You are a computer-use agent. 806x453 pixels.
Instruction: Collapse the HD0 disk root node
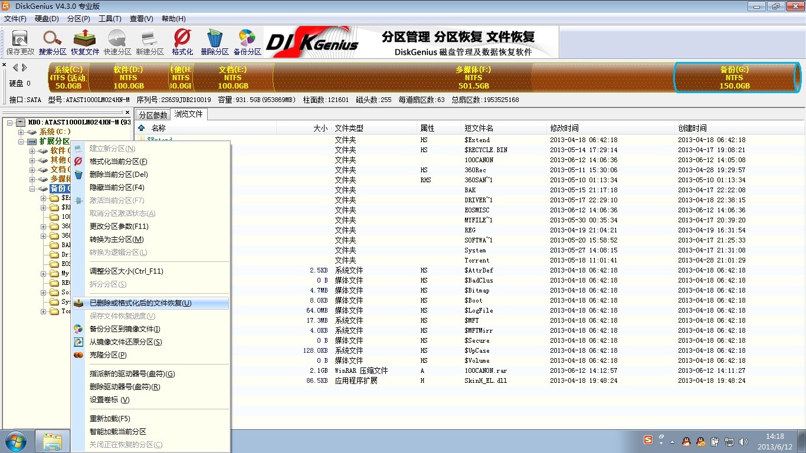tap(10, 123)
